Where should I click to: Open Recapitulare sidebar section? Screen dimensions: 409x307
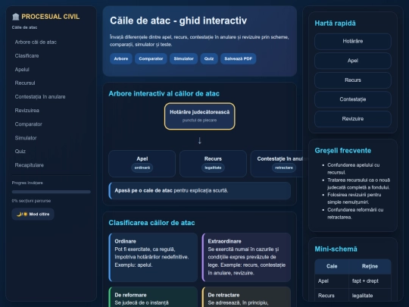click(x=30, y=165)
